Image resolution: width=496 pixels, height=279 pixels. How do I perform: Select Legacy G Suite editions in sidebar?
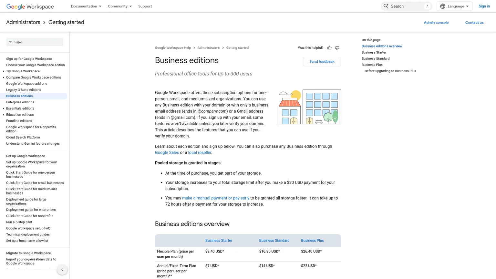[24, 90]
